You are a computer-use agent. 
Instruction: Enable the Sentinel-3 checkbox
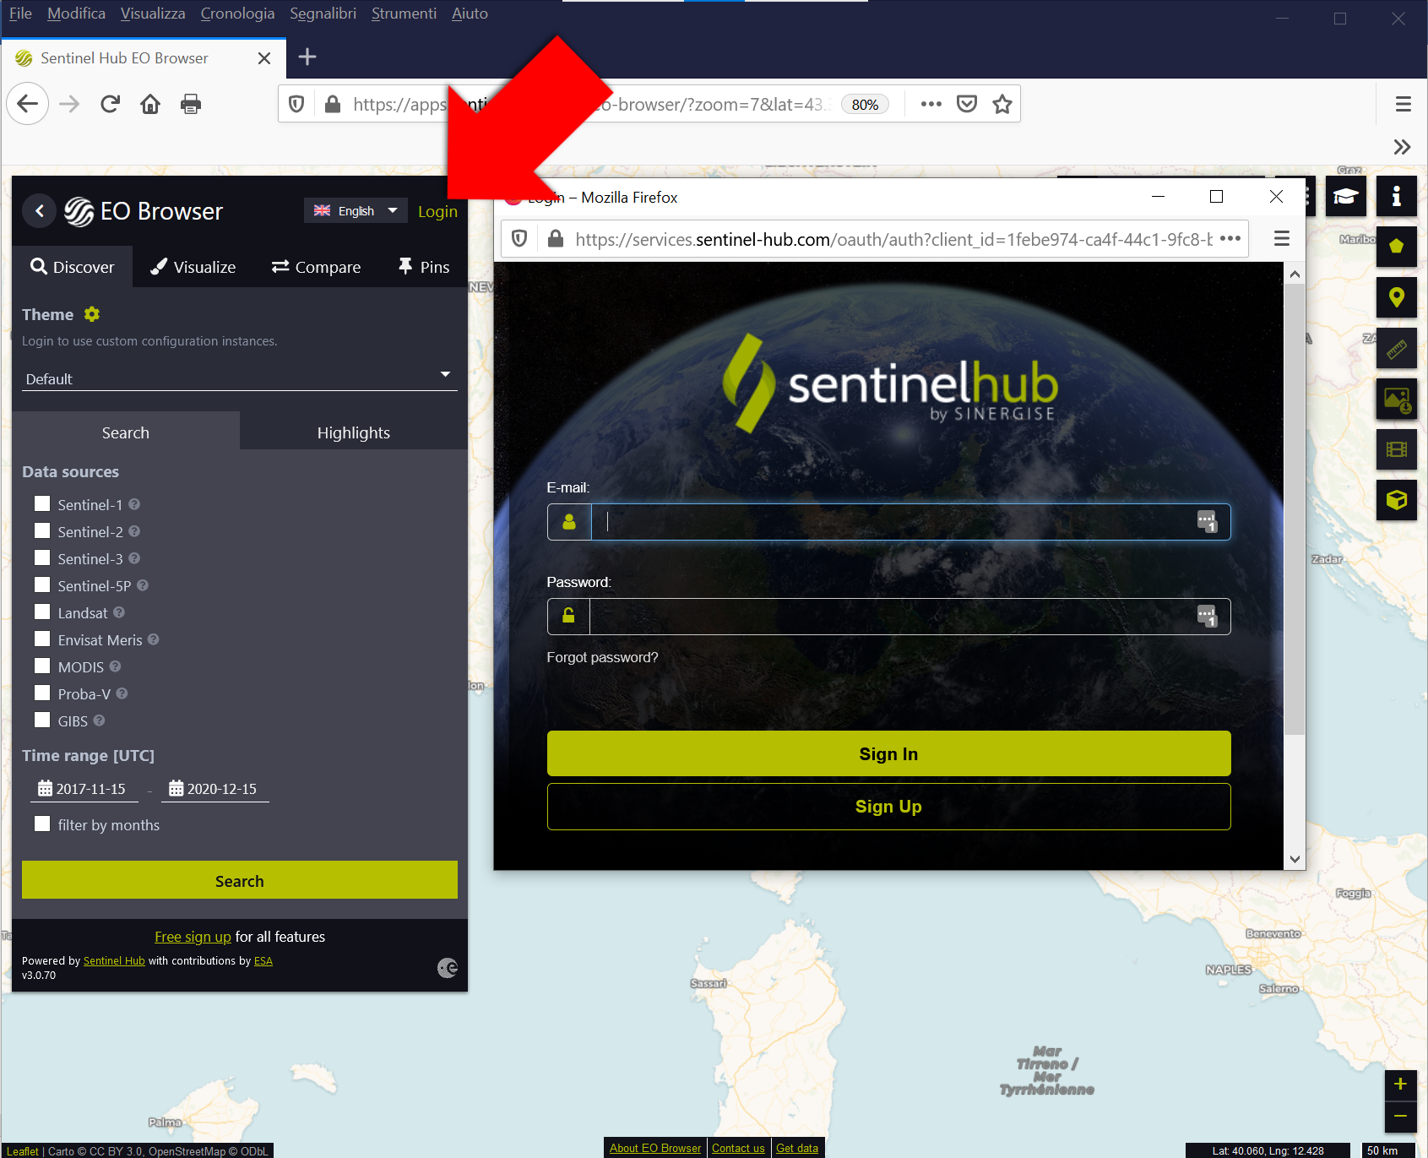[42, 558]
